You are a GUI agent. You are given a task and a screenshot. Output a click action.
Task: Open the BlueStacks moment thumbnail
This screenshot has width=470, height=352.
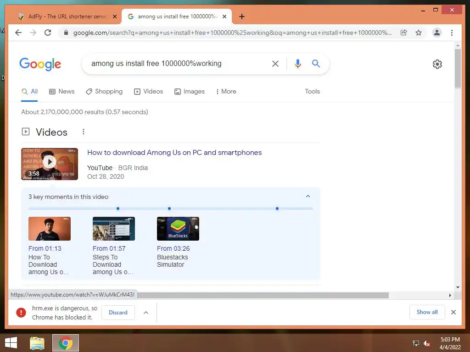tap(178, 229)
